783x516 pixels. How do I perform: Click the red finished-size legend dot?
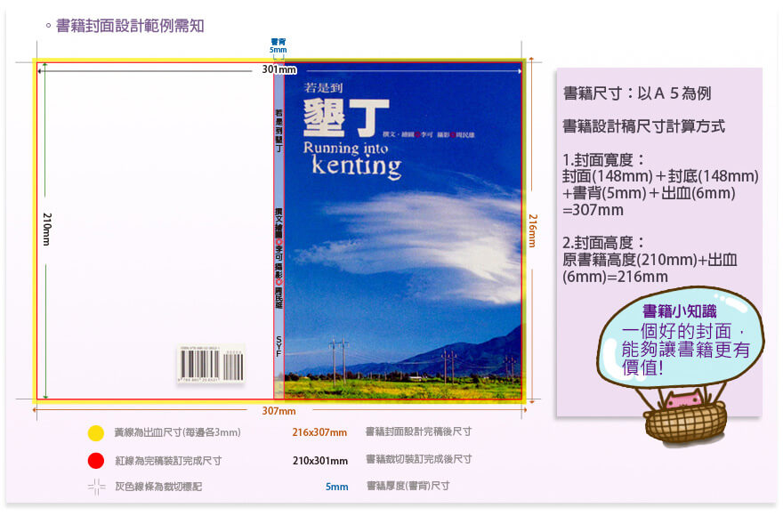[x=96, y=460]
